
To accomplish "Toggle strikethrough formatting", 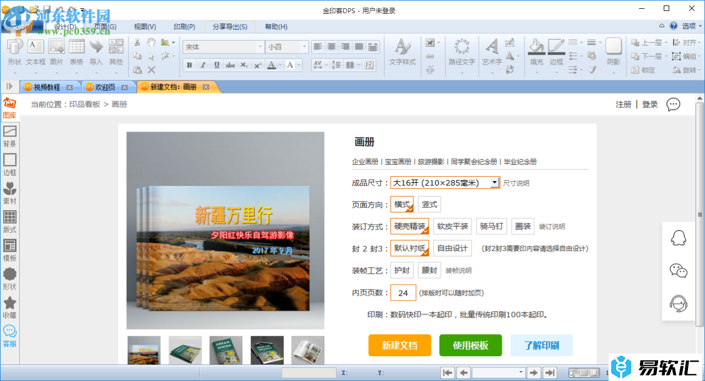I will click(x=230, y=65).
